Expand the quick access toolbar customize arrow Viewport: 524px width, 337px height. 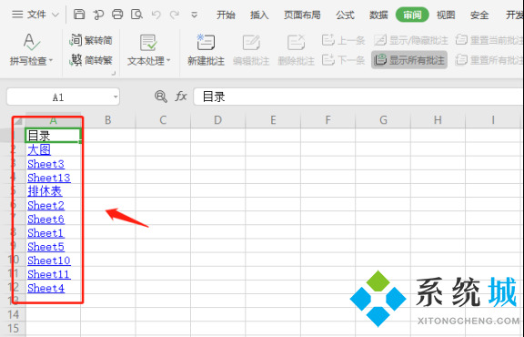[x=194, y=15]
